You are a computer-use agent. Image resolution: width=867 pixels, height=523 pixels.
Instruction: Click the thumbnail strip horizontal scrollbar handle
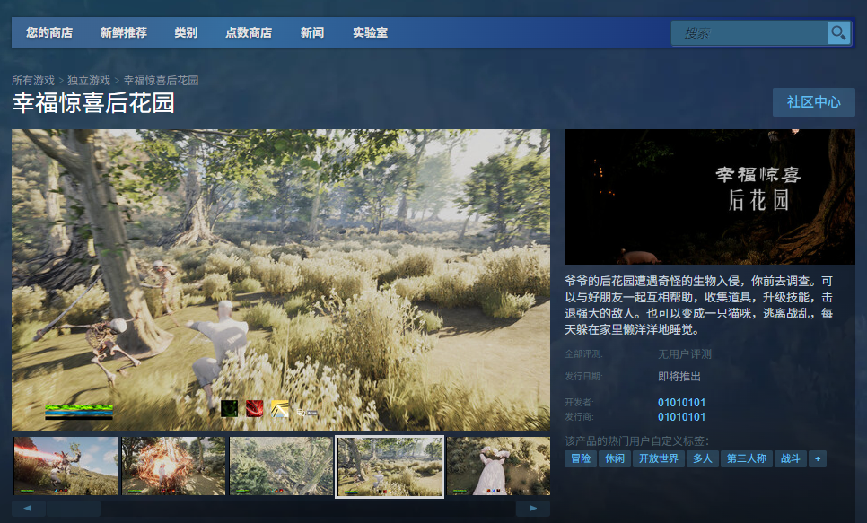click(x=74, y=509)
